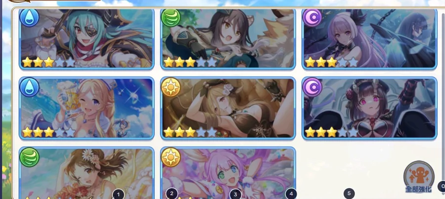The image size is (445, 199).
Task: Click the green wind icon on the cat-ear girl card
Action: (171, 18)
